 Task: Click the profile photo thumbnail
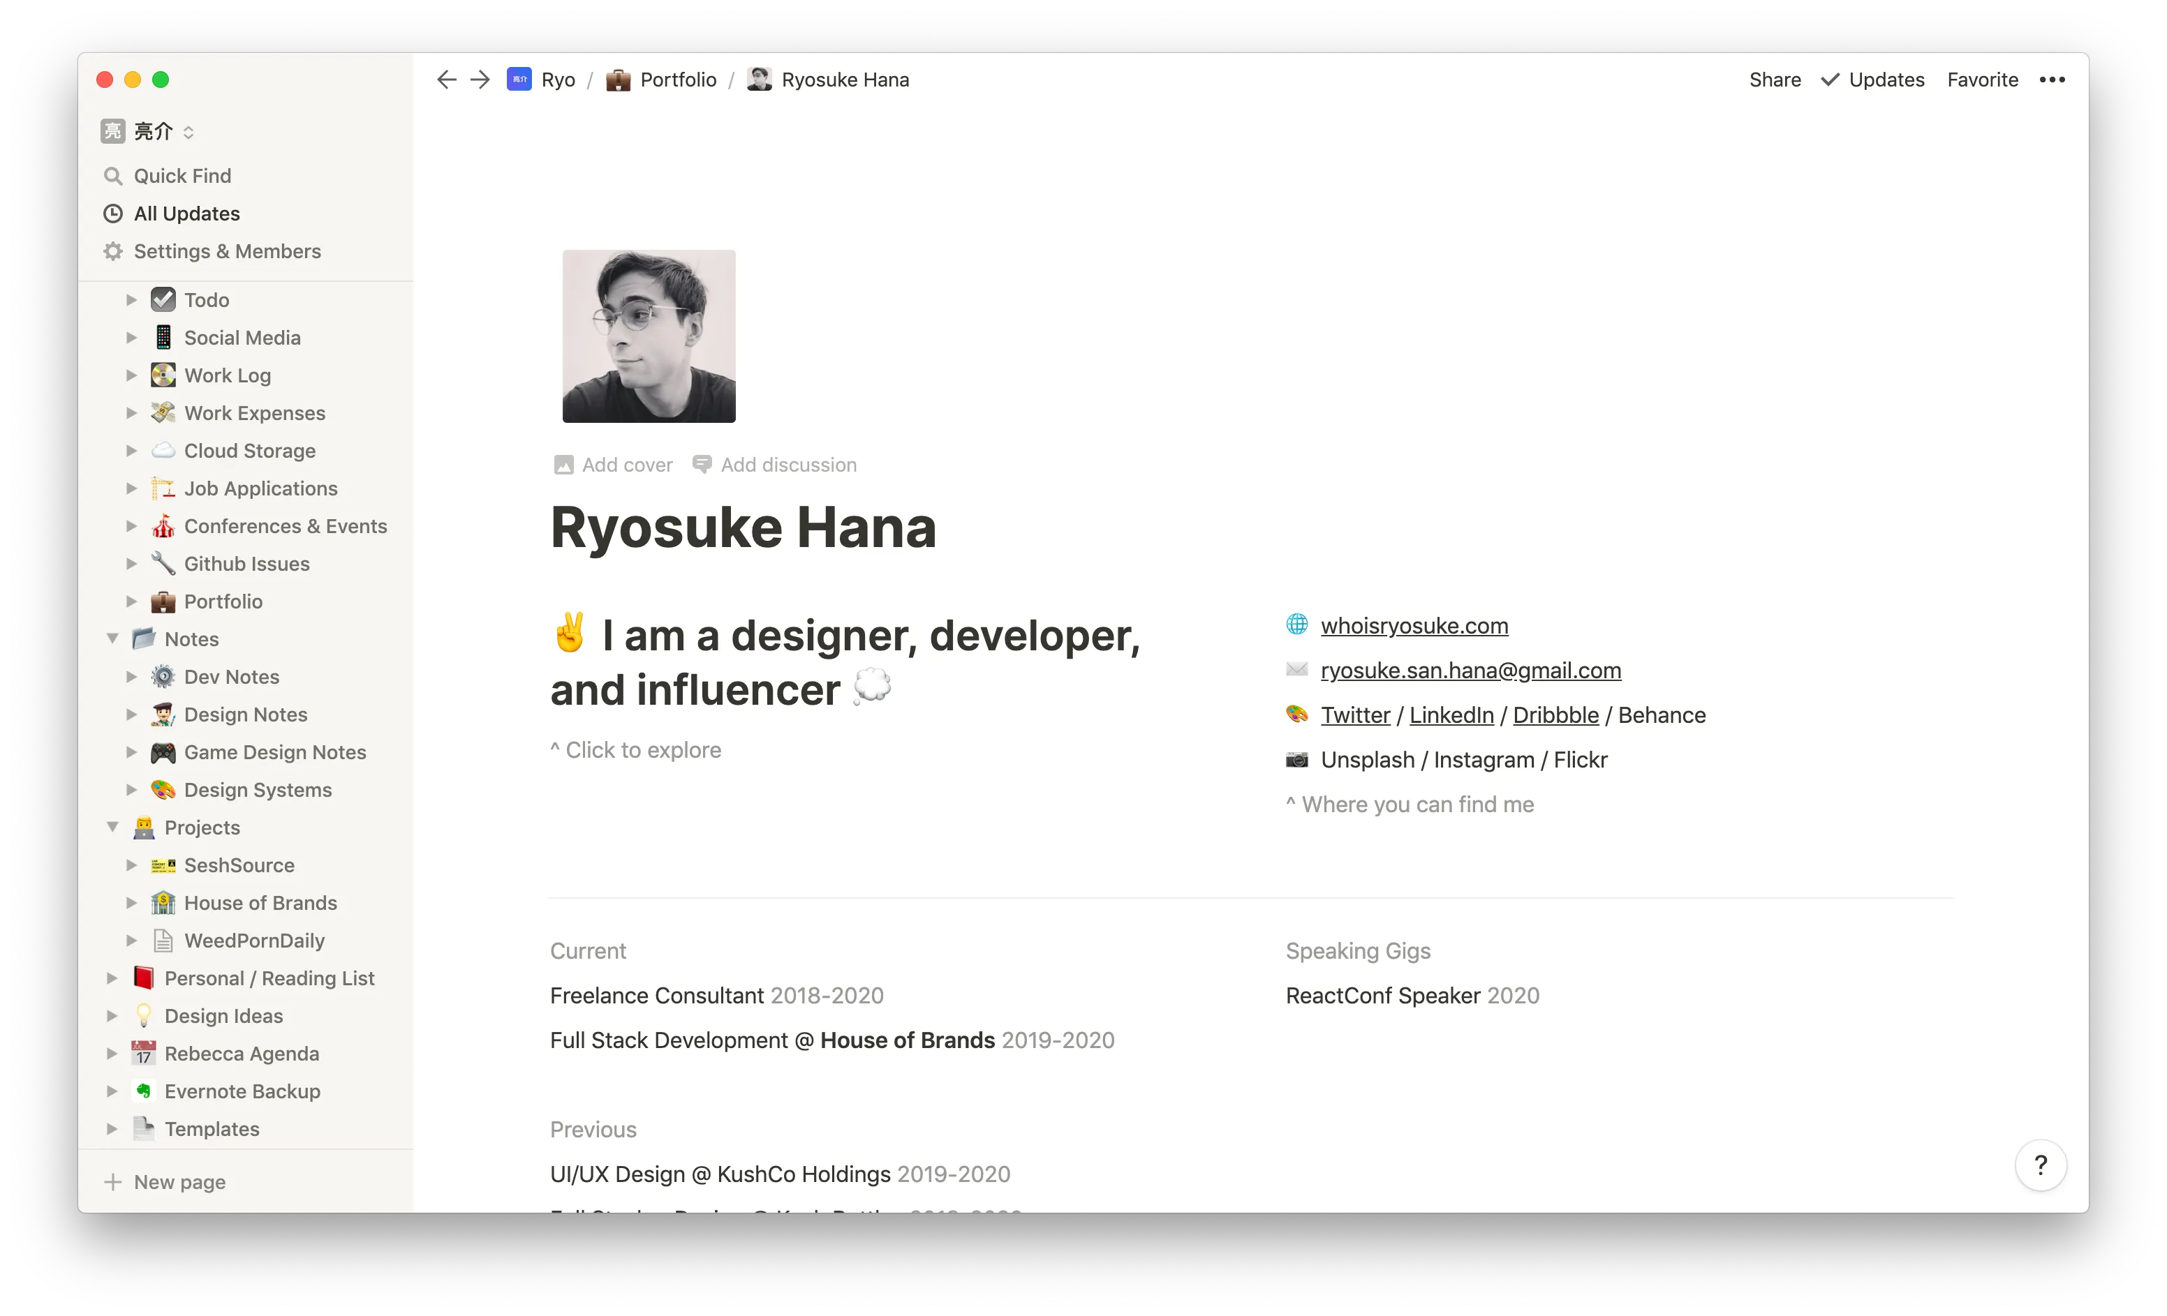648,336
